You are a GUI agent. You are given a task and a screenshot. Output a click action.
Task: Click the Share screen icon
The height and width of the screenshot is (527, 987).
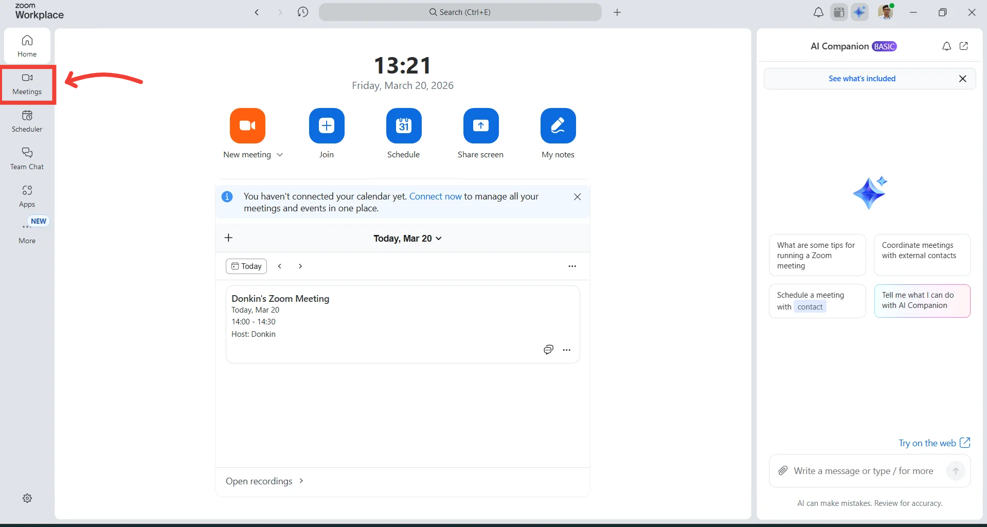pos(481,125)
